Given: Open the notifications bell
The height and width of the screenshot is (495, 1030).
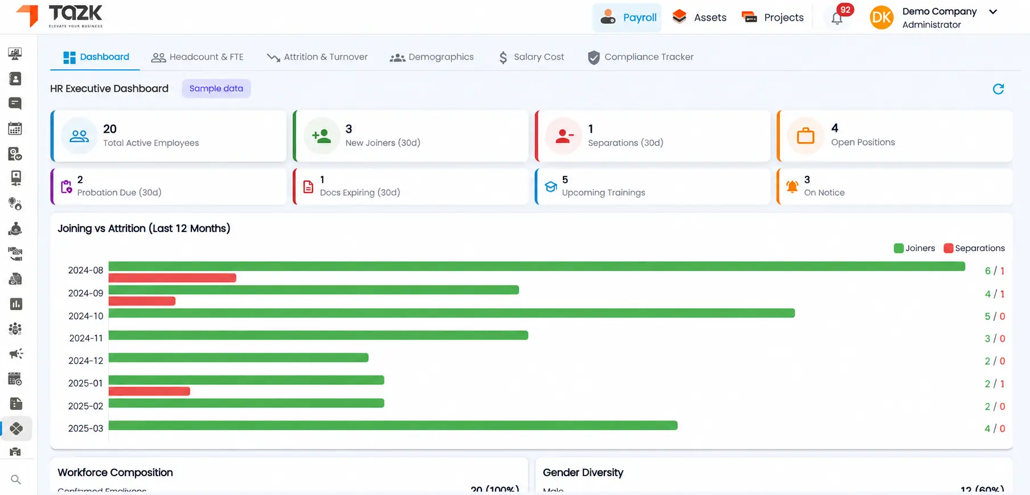Looking at the screenshot, I should pyautogui.click(x=837, y=18).
